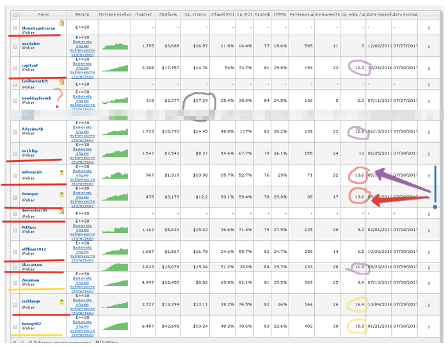Open the AAzzimuth player link
Viewport: 448px width, 347px height.
tap(32, 129)
